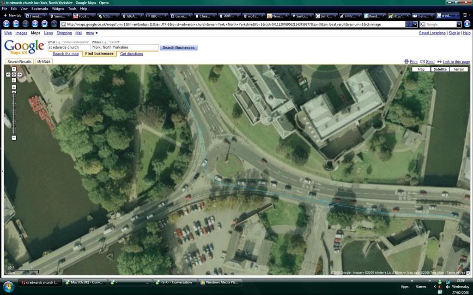This screenshot has height=295, width=473.
Task: Zoom in with the plus button
Action: point(14,87)
